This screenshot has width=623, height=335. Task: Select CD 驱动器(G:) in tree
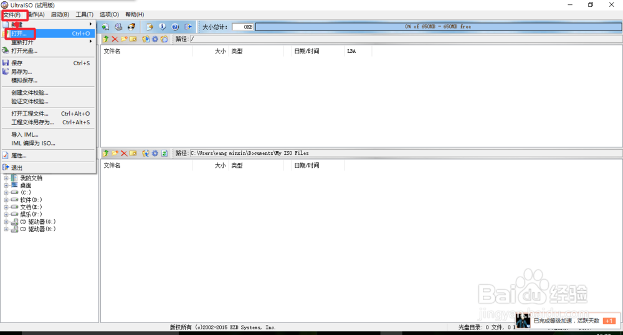[38, 222]
